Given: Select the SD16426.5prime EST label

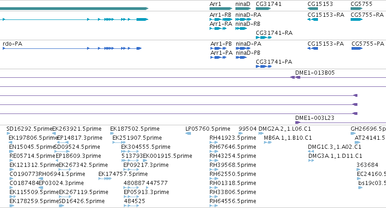Looking at the screenshot, I should [x=82, y=201].
